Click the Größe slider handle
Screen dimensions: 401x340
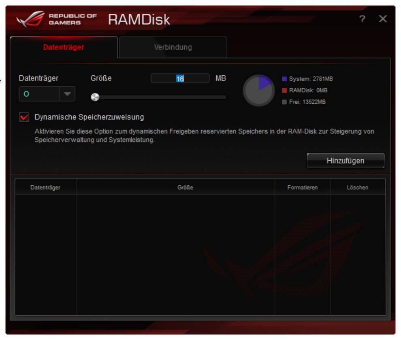tap(95, 97)
